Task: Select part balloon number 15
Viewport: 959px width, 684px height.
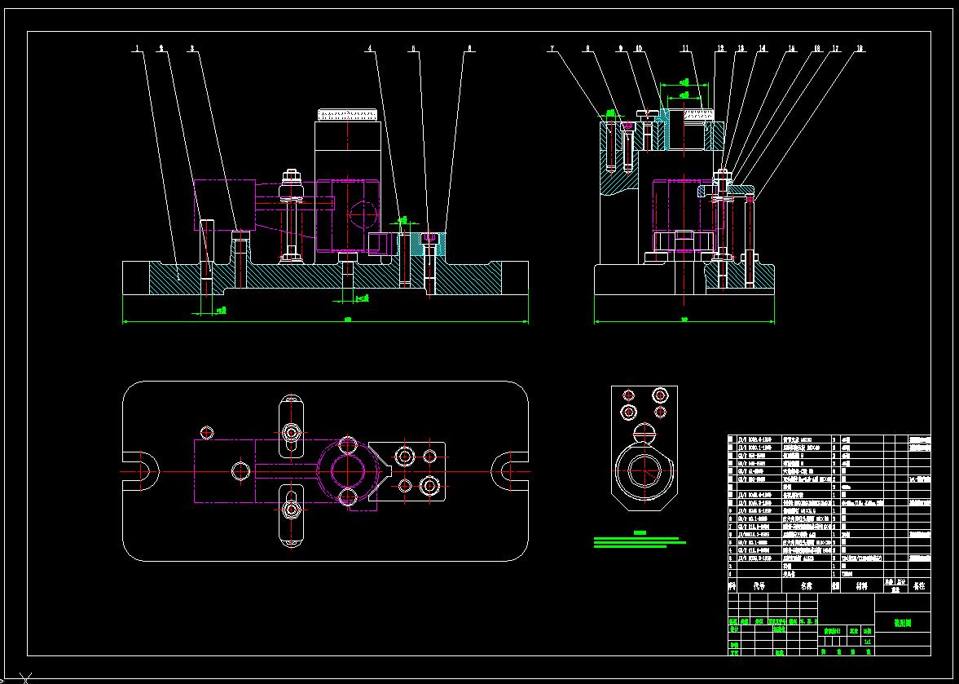Action: click(791, 48)
